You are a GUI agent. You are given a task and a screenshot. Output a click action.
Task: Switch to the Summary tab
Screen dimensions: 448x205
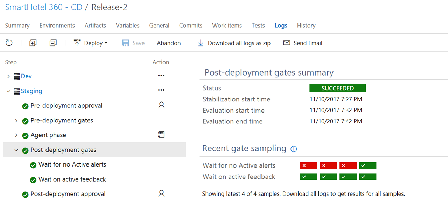tap(17, 26)
